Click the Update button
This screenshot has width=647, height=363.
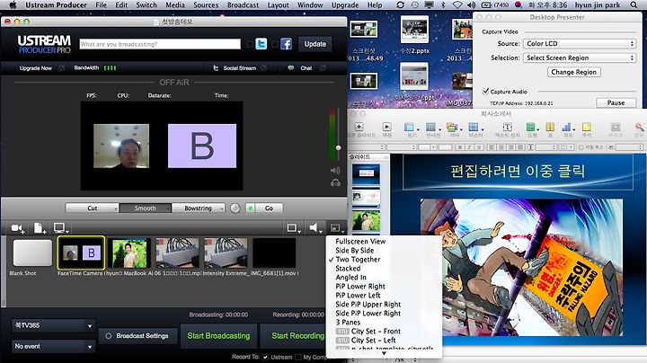[x=315, y=44]
